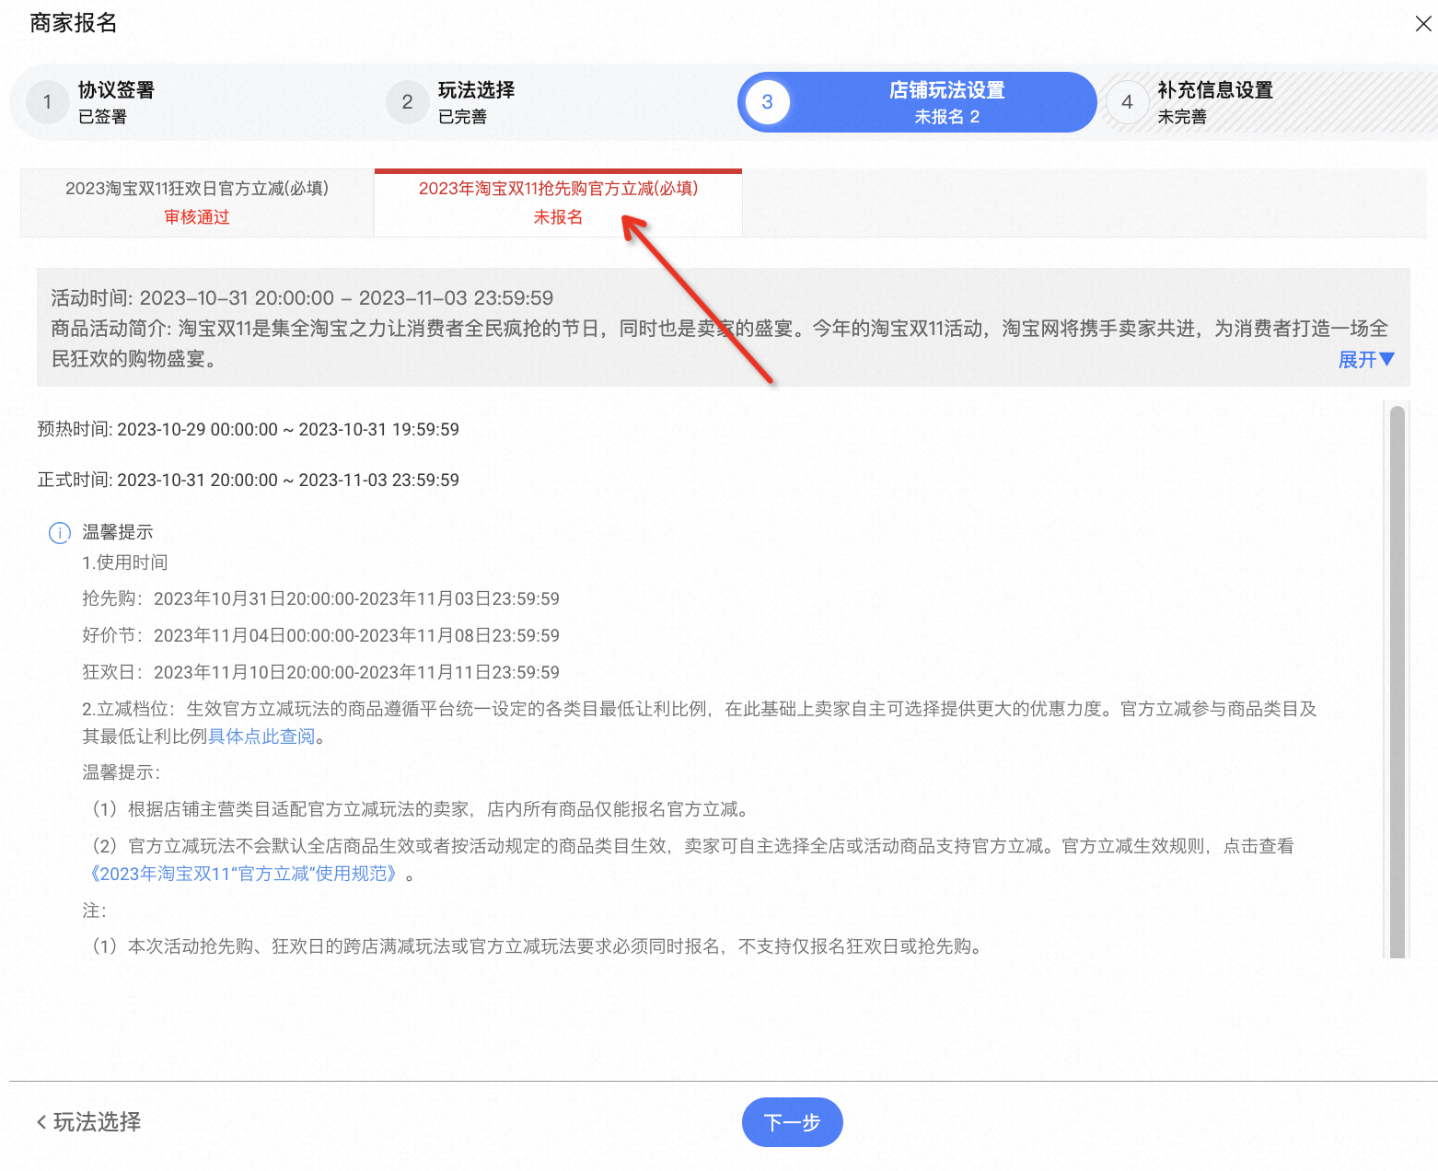This screenshot has width=1438, height=1171.
Task: Click the 活动时间 line in the gray box
Action: coord(302,298)
